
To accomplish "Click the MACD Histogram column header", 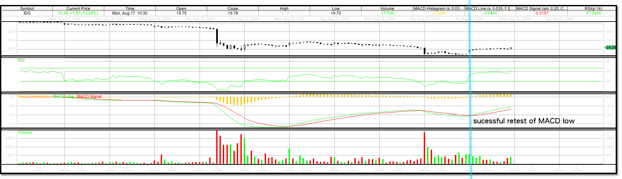I will point(438,9).
